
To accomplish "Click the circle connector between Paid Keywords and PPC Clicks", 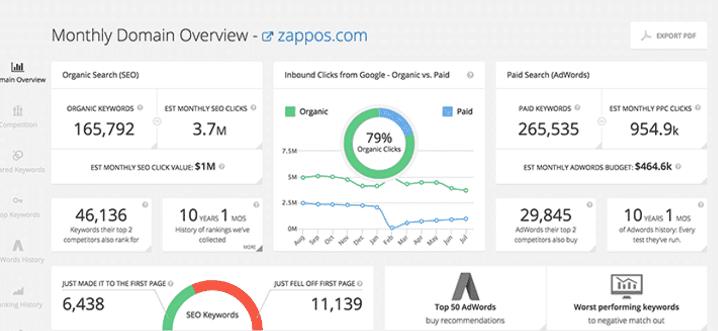I will pos(602,122).
